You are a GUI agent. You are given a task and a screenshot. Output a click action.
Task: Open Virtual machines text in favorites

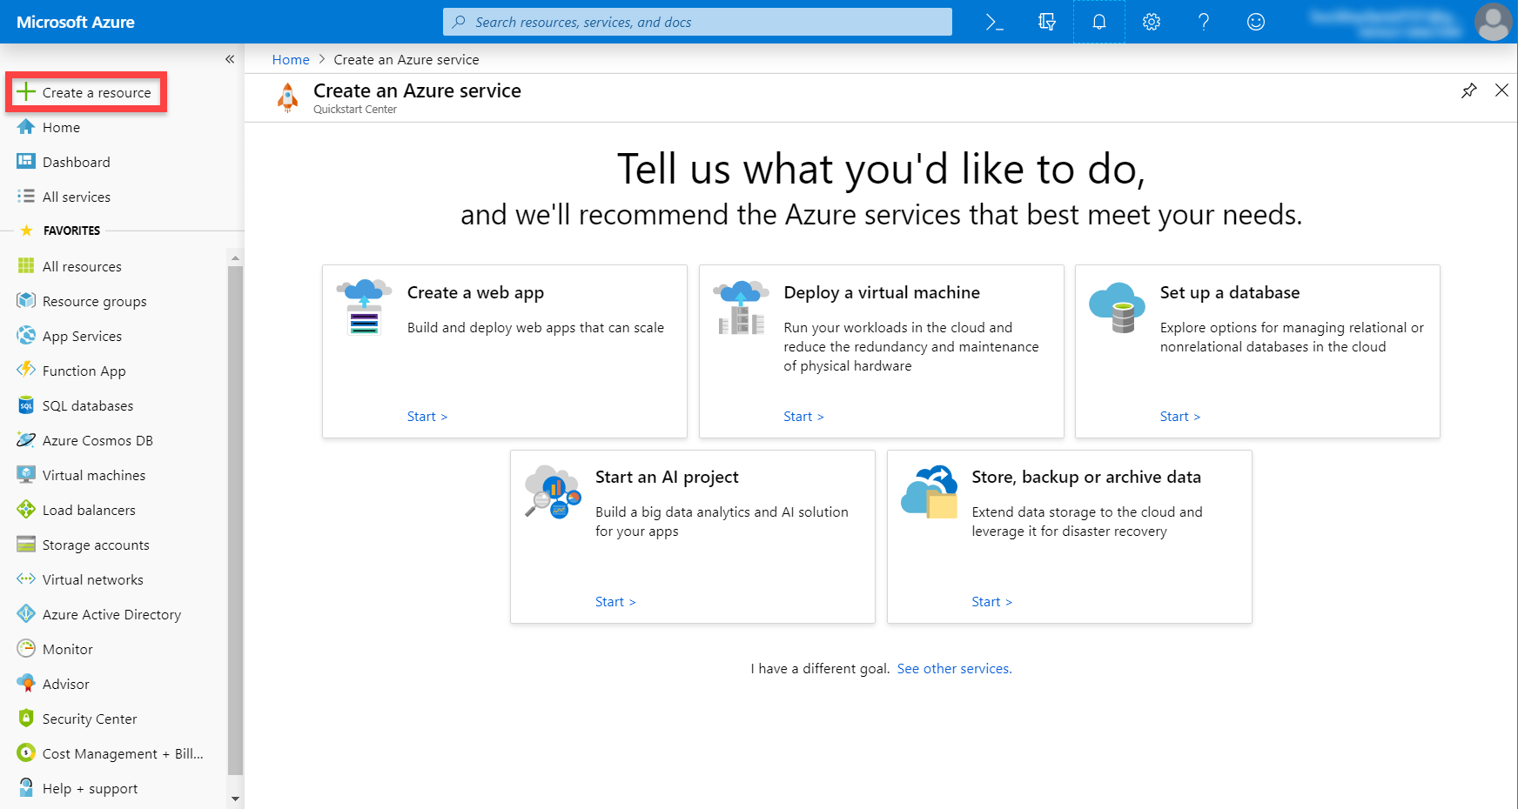coord(94,475)
